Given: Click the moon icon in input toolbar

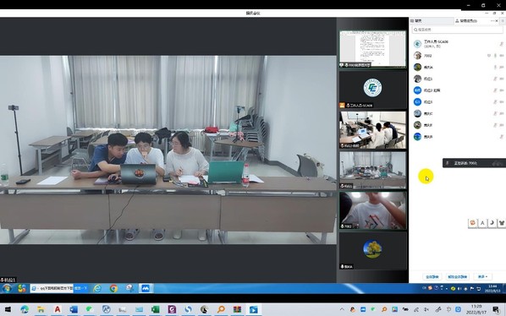Looking at the screenshot, I should [x=492, y=223].
